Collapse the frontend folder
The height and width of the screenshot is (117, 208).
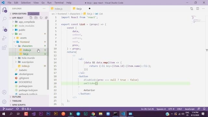coord(25,42)
